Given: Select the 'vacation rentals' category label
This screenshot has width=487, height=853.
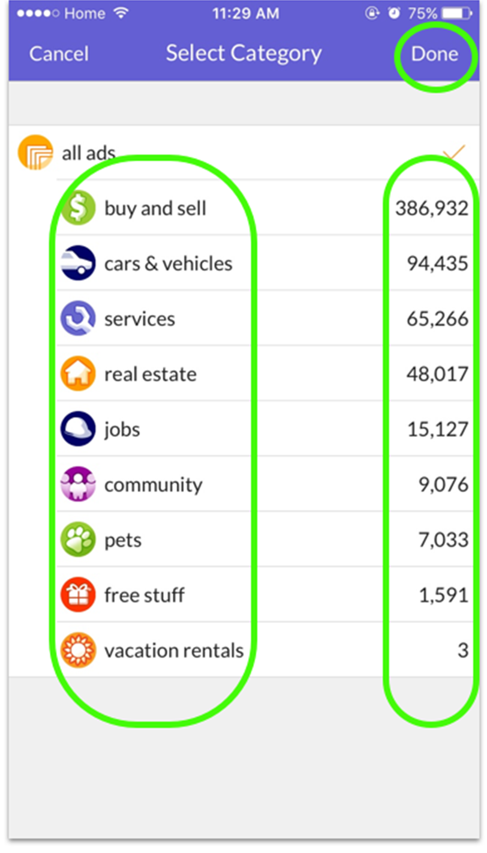Looking at the screenshot, I should pos(174,650).
